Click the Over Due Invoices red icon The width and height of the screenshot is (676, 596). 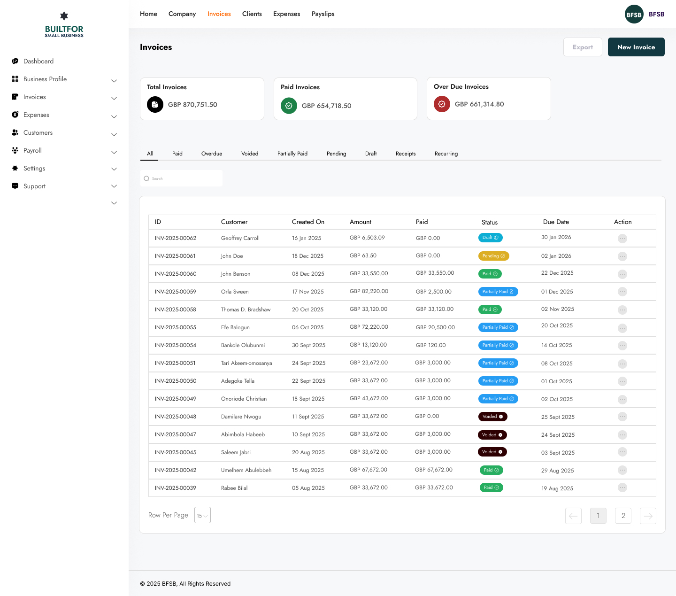(442, 104)
